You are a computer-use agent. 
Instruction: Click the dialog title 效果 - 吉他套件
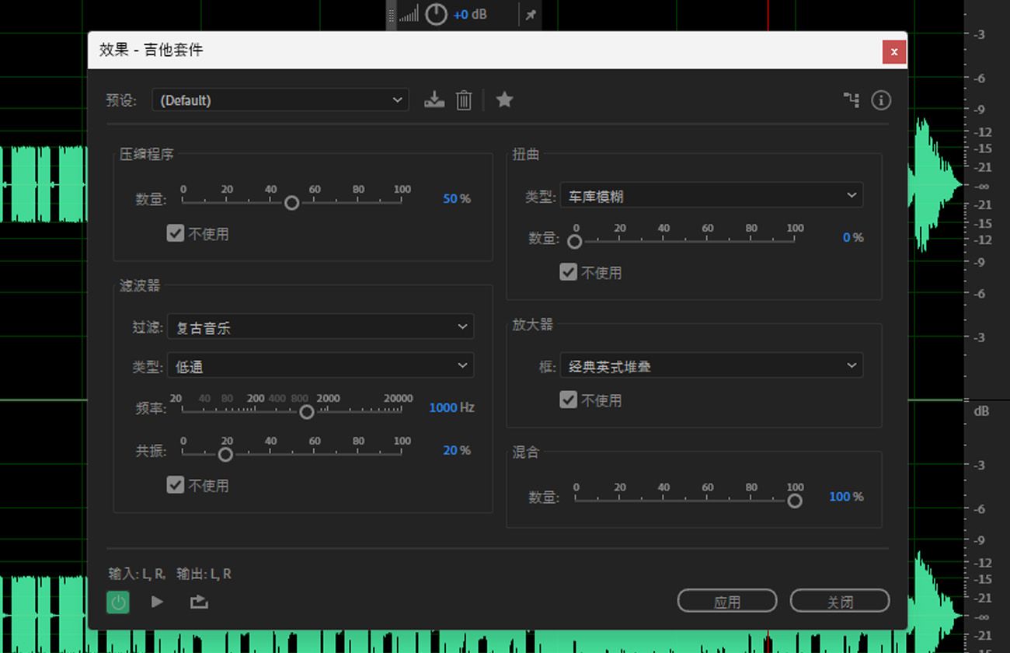click(x=151, y=50)
